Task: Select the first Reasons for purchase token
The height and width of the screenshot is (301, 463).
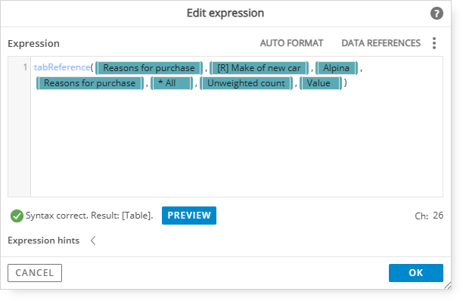Action: coord(149,68)
